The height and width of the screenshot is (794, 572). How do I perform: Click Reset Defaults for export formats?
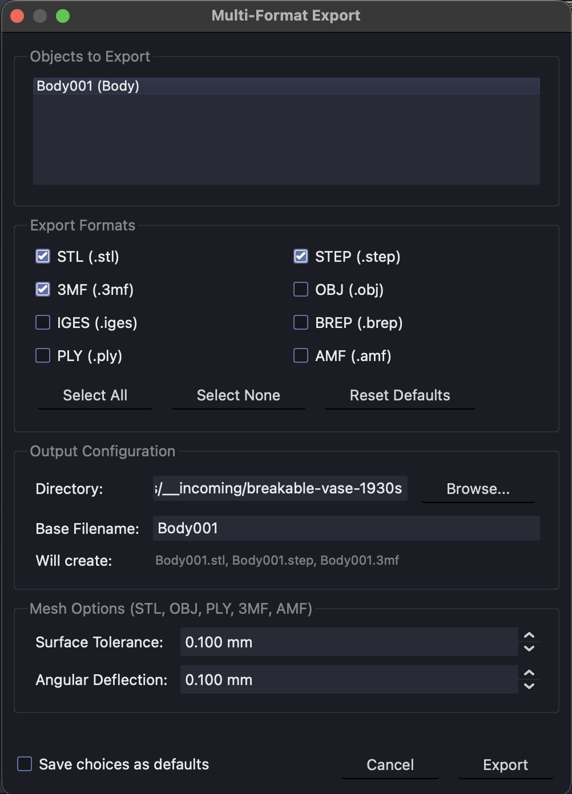pyautogui.click(x=400, y=395)
